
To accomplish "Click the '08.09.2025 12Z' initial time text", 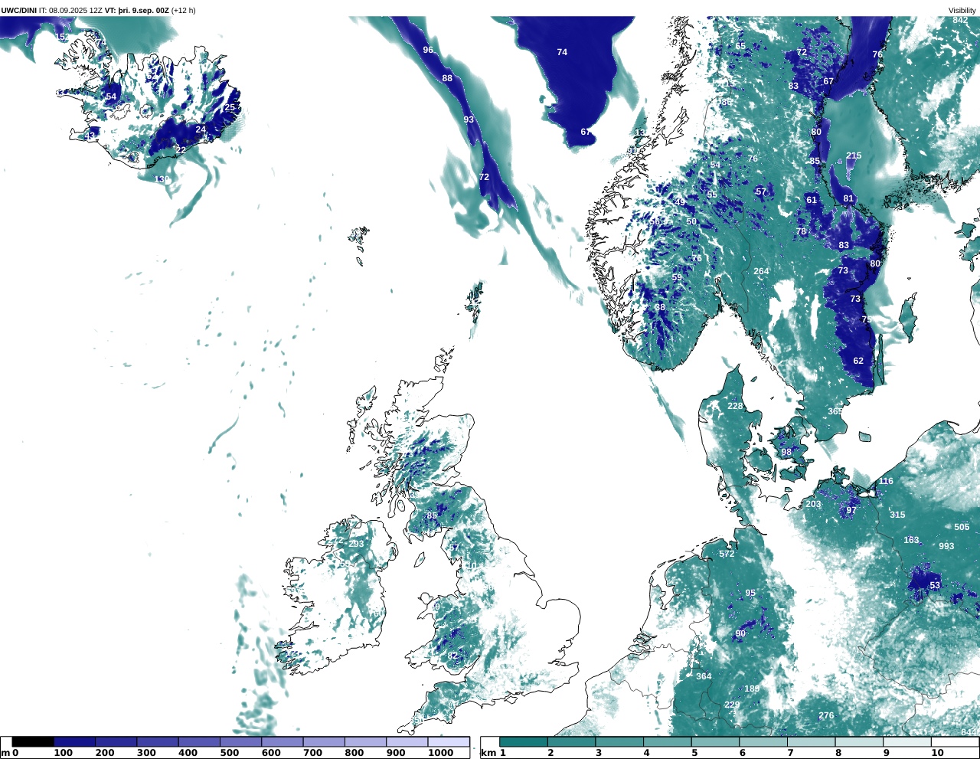I will coord(76,11).
